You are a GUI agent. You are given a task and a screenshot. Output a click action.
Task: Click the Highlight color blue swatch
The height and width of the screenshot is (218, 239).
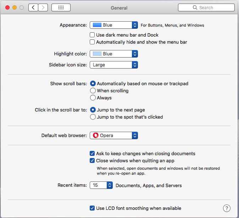[97, 54]
